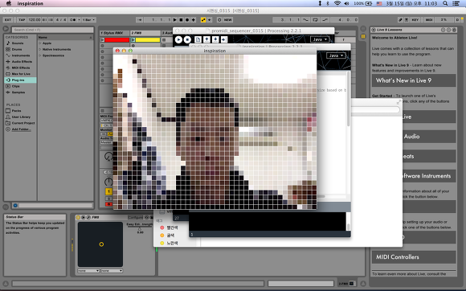The image size is (466, 291).
Task: Click Stop in the promidi_sequencer Processing window
Action: [187, 39]
